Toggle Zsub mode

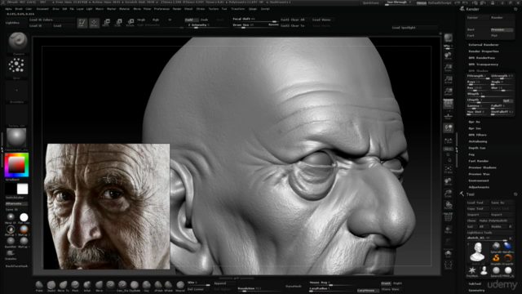pyautogui.click(x=204, y=20)
